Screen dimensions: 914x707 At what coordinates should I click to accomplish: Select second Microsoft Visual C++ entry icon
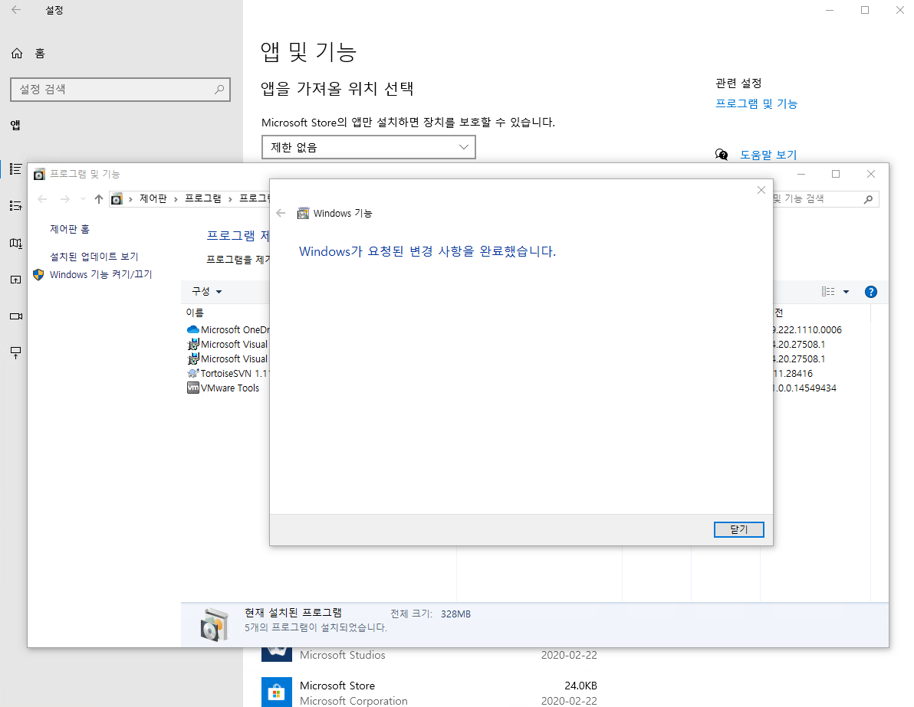[193, 358]
